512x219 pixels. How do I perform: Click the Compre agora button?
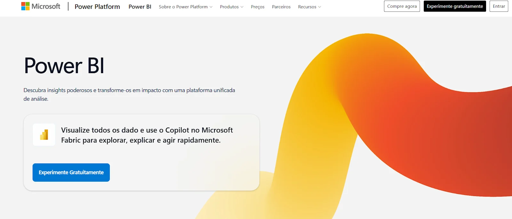[x=402, y=6]
